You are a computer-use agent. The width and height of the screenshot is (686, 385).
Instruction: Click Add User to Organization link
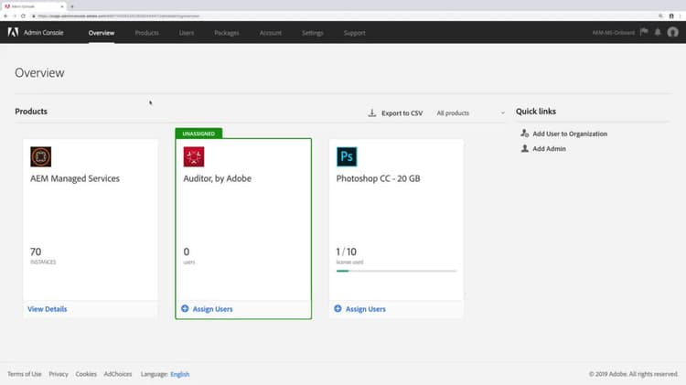(570, 134)
